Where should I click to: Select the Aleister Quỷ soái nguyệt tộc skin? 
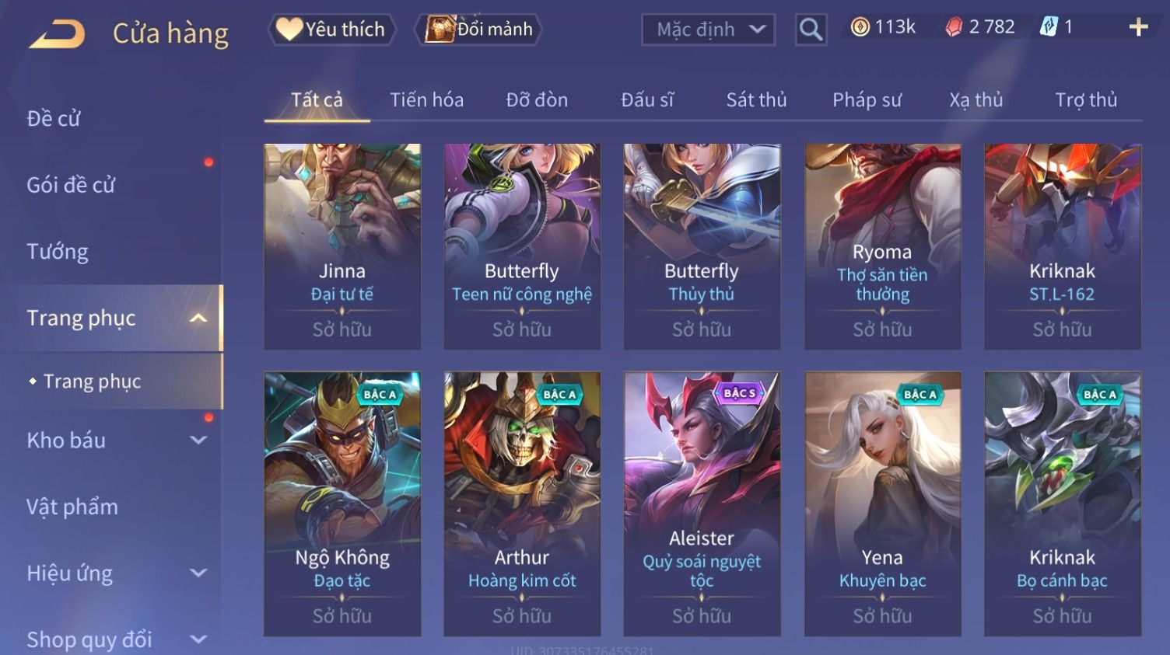pyautogui.click(x=702, y=504)
